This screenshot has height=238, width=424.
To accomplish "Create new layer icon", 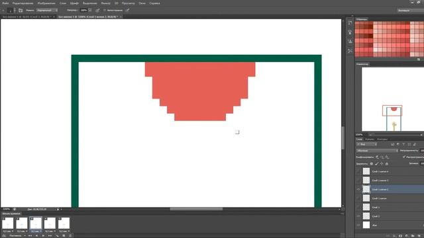I will point(419,236).
